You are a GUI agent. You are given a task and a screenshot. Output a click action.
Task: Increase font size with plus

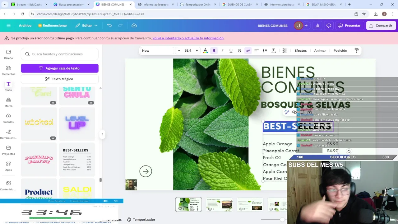[x=197, y=51]
